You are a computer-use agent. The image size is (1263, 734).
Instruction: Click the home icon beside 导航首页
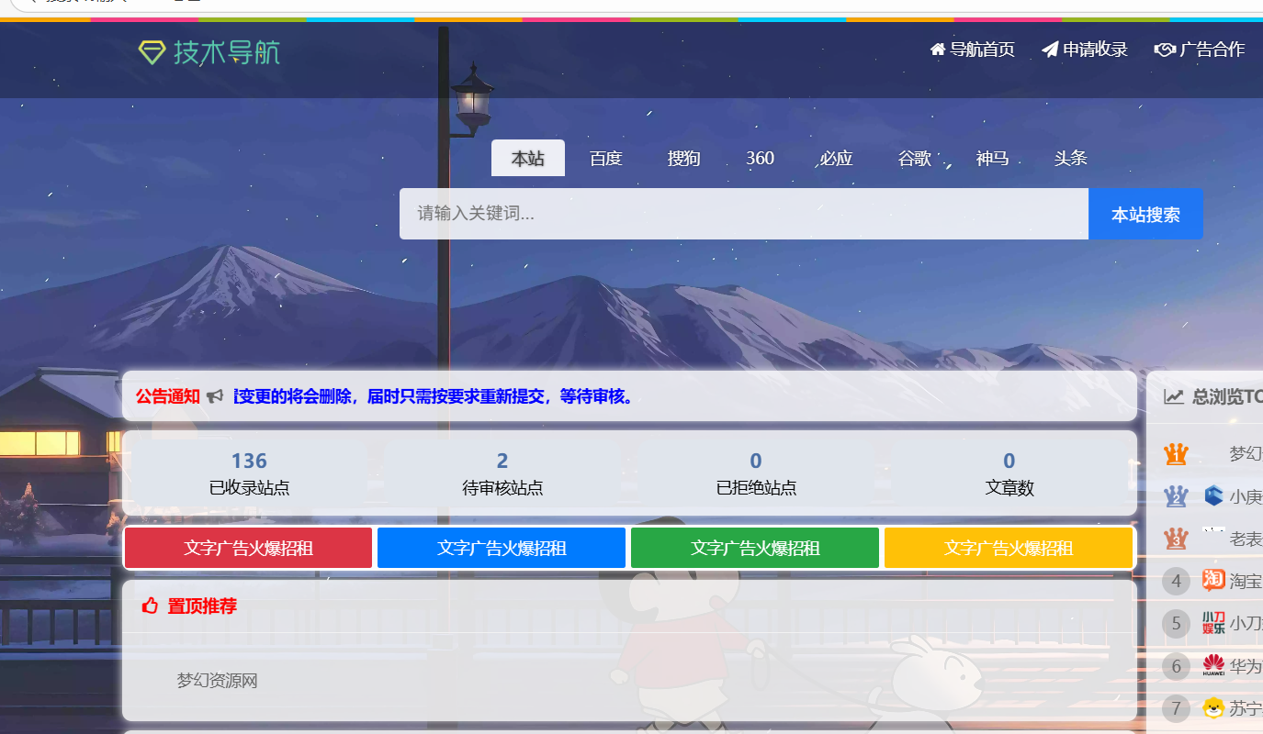click(937, 49)
